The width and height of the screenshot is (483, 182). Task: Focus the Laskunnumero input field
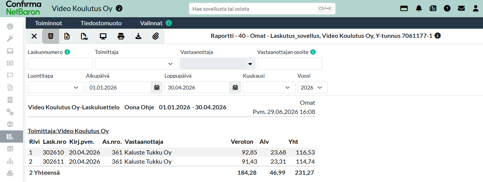[60, 63]
